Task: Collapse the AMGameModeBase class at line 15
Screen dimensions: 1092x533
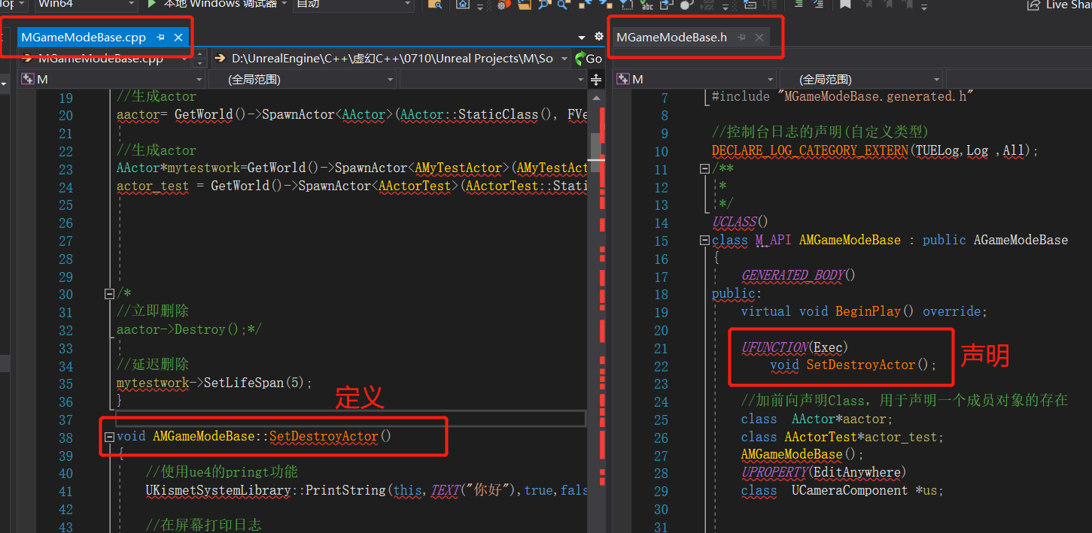Action: [x=704, y=241]
